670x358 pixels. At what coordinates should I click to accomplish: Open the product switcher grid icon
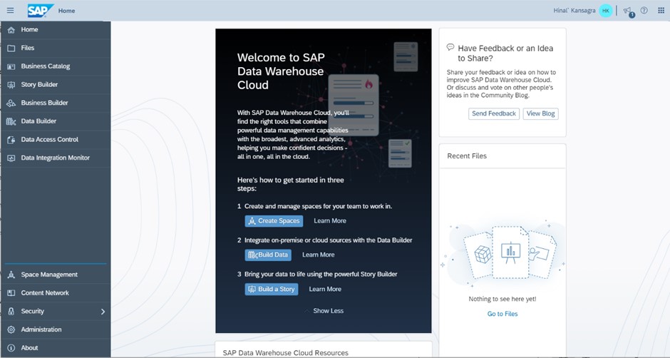click(661, 11)
